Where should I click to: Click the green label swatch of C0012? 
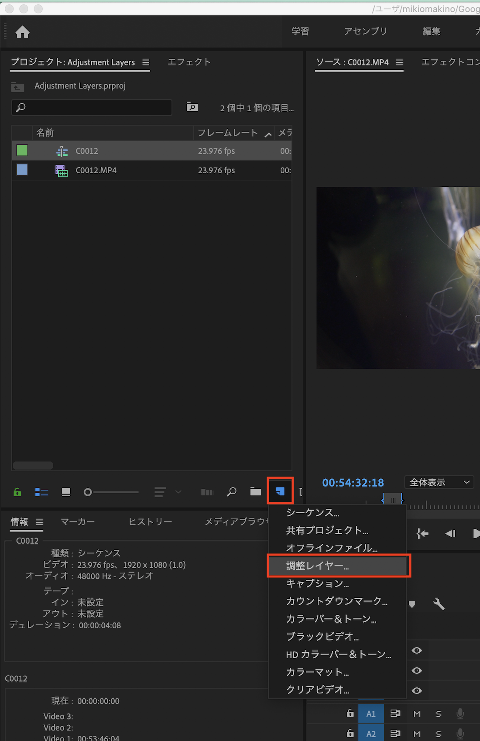coord(22,151)
